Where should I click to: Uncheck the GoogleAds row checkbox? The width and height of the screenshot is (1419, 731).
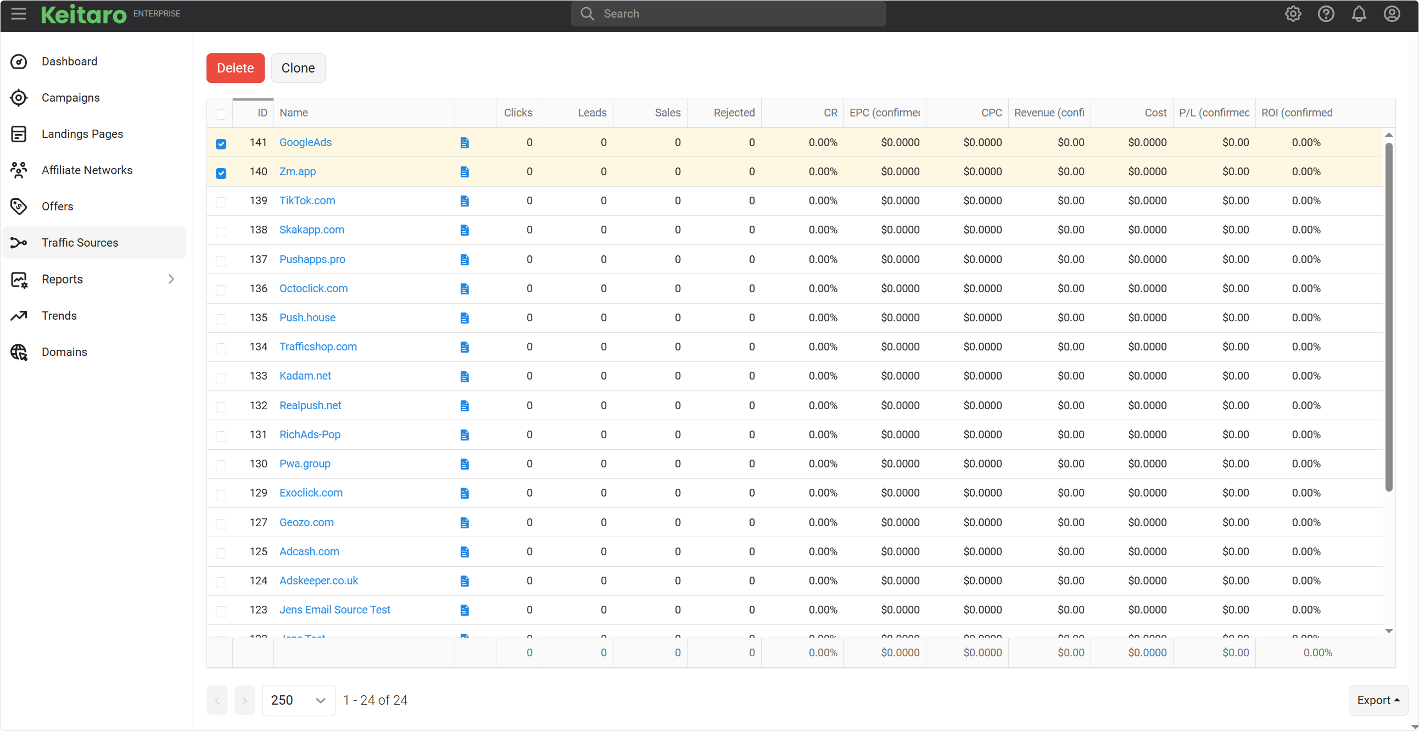tap(221, 144)
